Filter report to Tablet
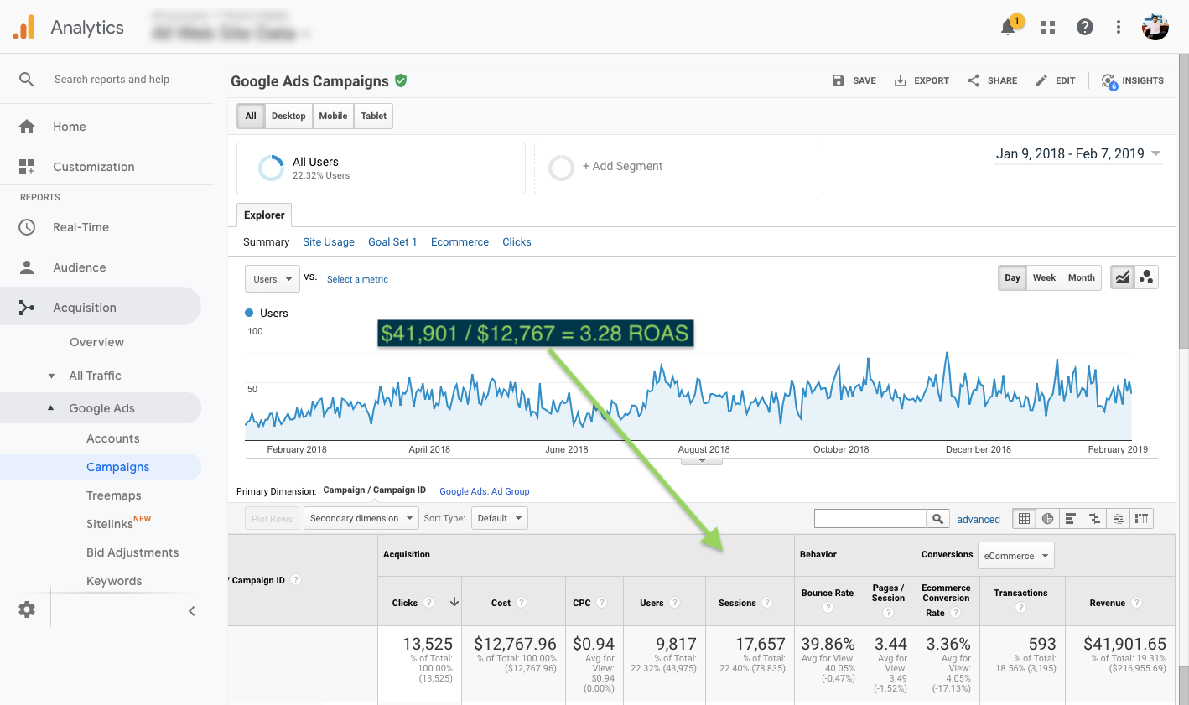The height and width of the screenshot is (705, 1189). (x=374, y=116)
